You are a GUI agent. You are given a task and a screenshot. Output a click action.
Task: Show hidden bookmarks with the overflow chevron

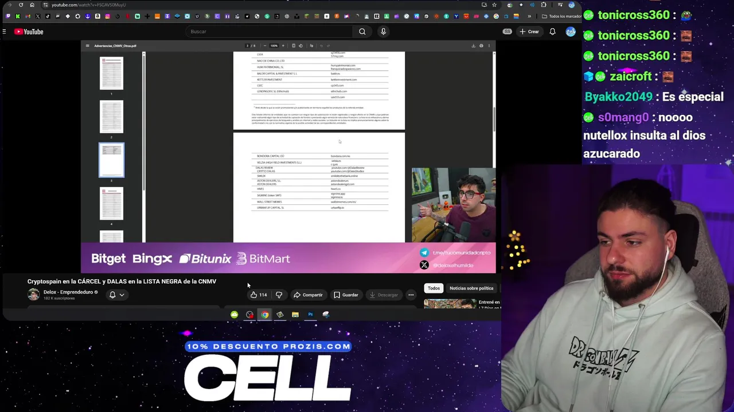click(529, 16)
